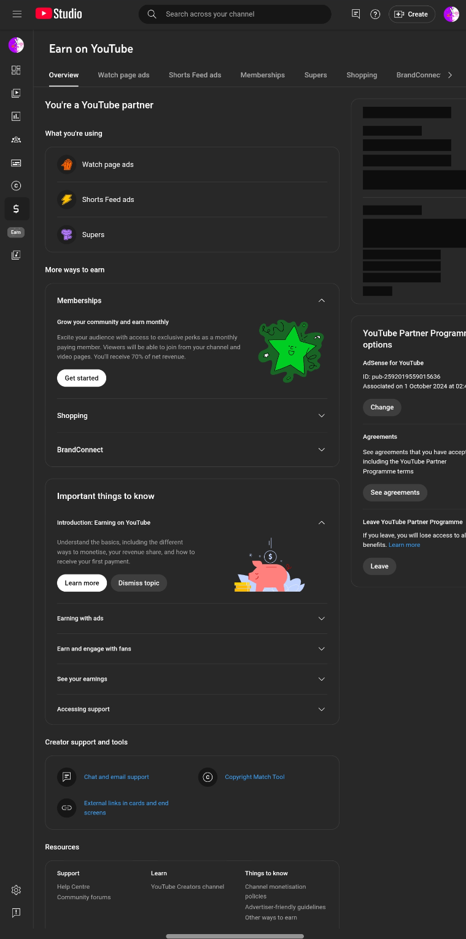Select the Overview tab
The width and height of the screenshot is (466, 939).
tap(64, 75)
